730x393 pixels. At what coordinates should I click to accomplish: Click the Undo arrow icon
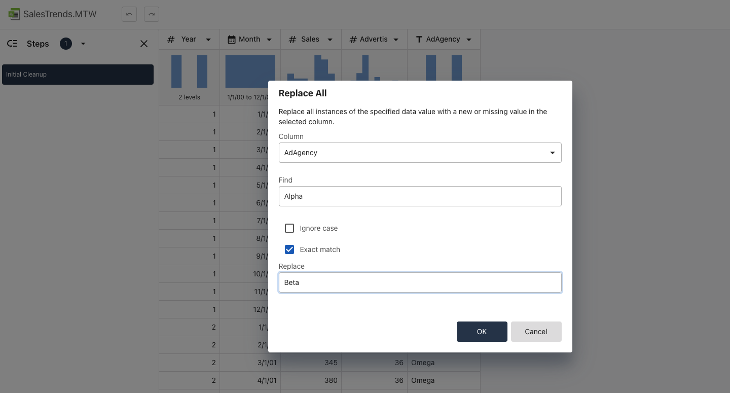tap(129, 14)
